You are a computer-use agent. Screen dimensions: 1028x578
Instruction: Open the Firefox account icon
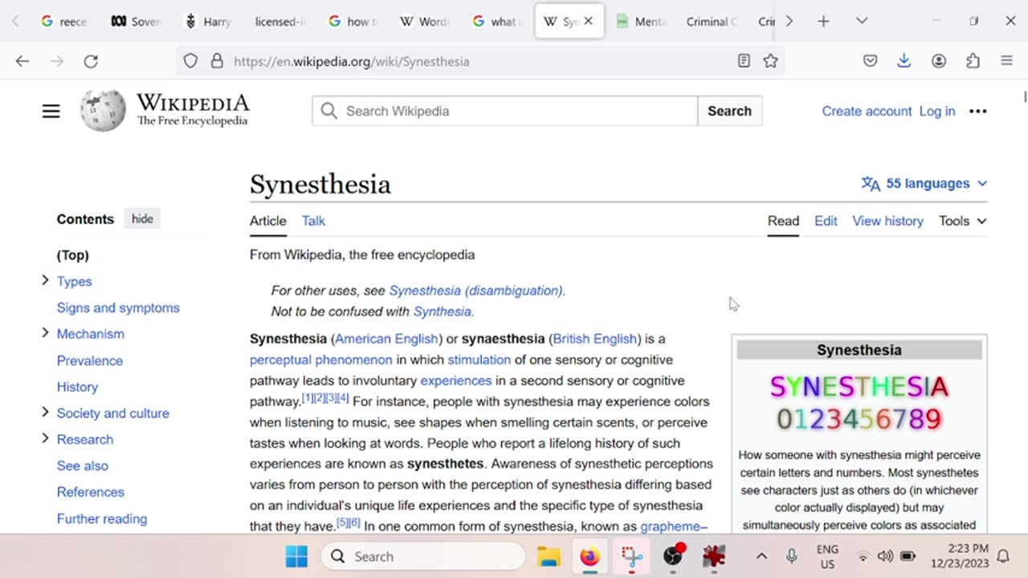click(x=939, y=61)
